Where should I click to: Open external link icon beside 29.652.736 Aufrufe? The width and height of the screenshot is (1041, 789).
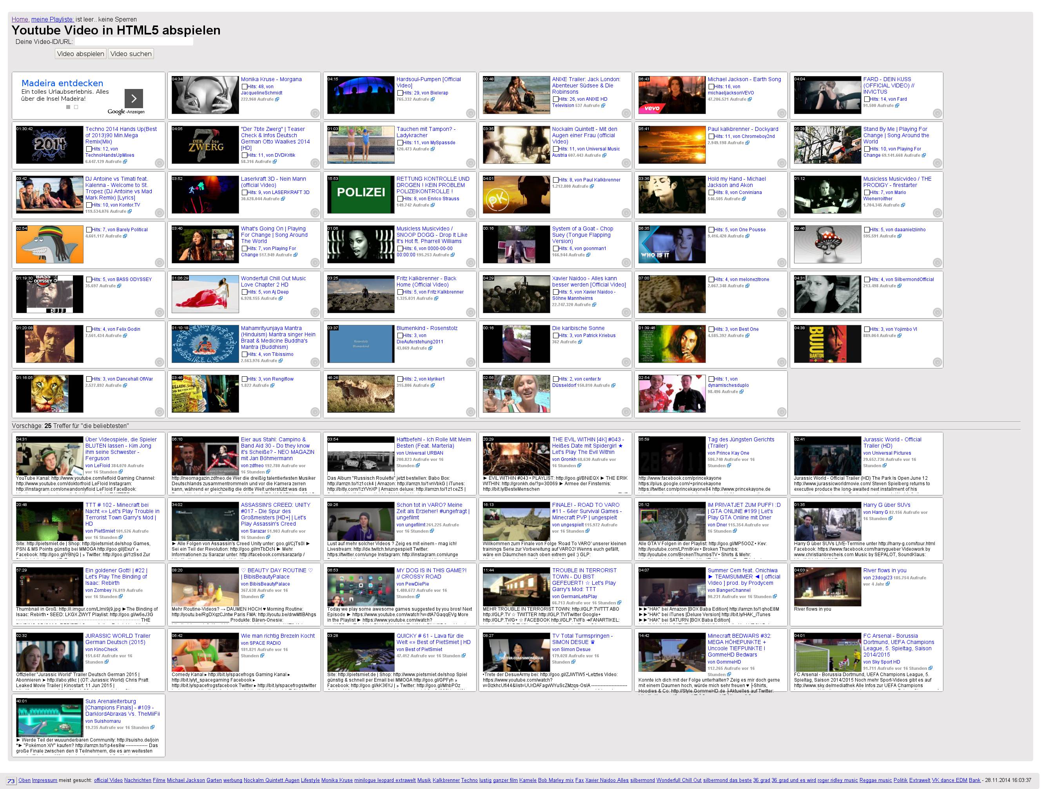884,466
